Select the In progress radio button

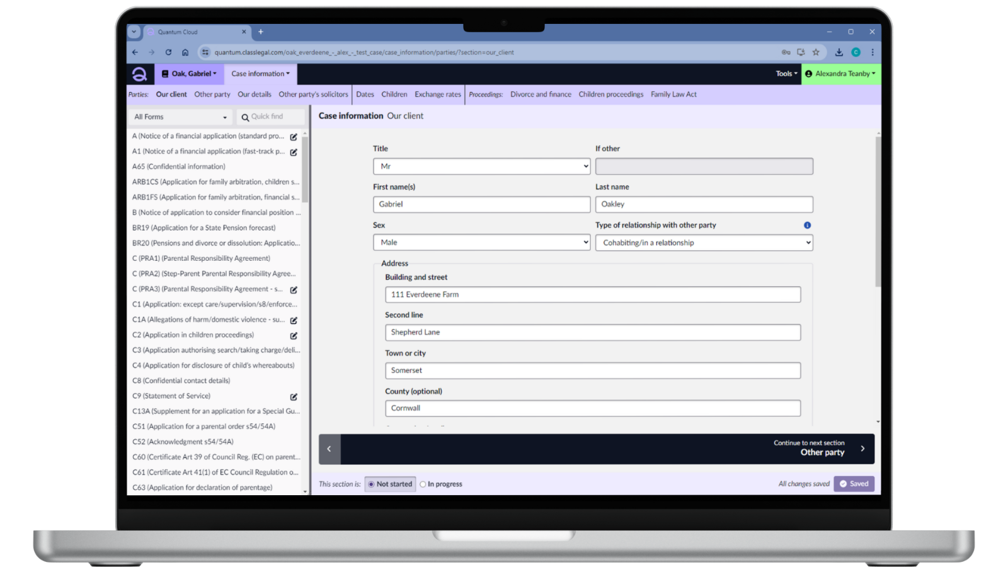(423, 484)
